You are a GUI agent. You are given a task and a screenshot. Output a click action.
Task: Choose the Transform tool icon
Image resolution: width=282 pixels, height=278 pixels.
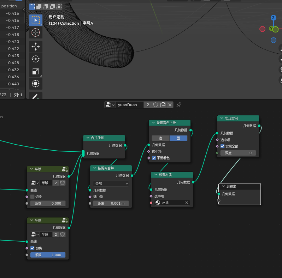(x=36, y=84)
